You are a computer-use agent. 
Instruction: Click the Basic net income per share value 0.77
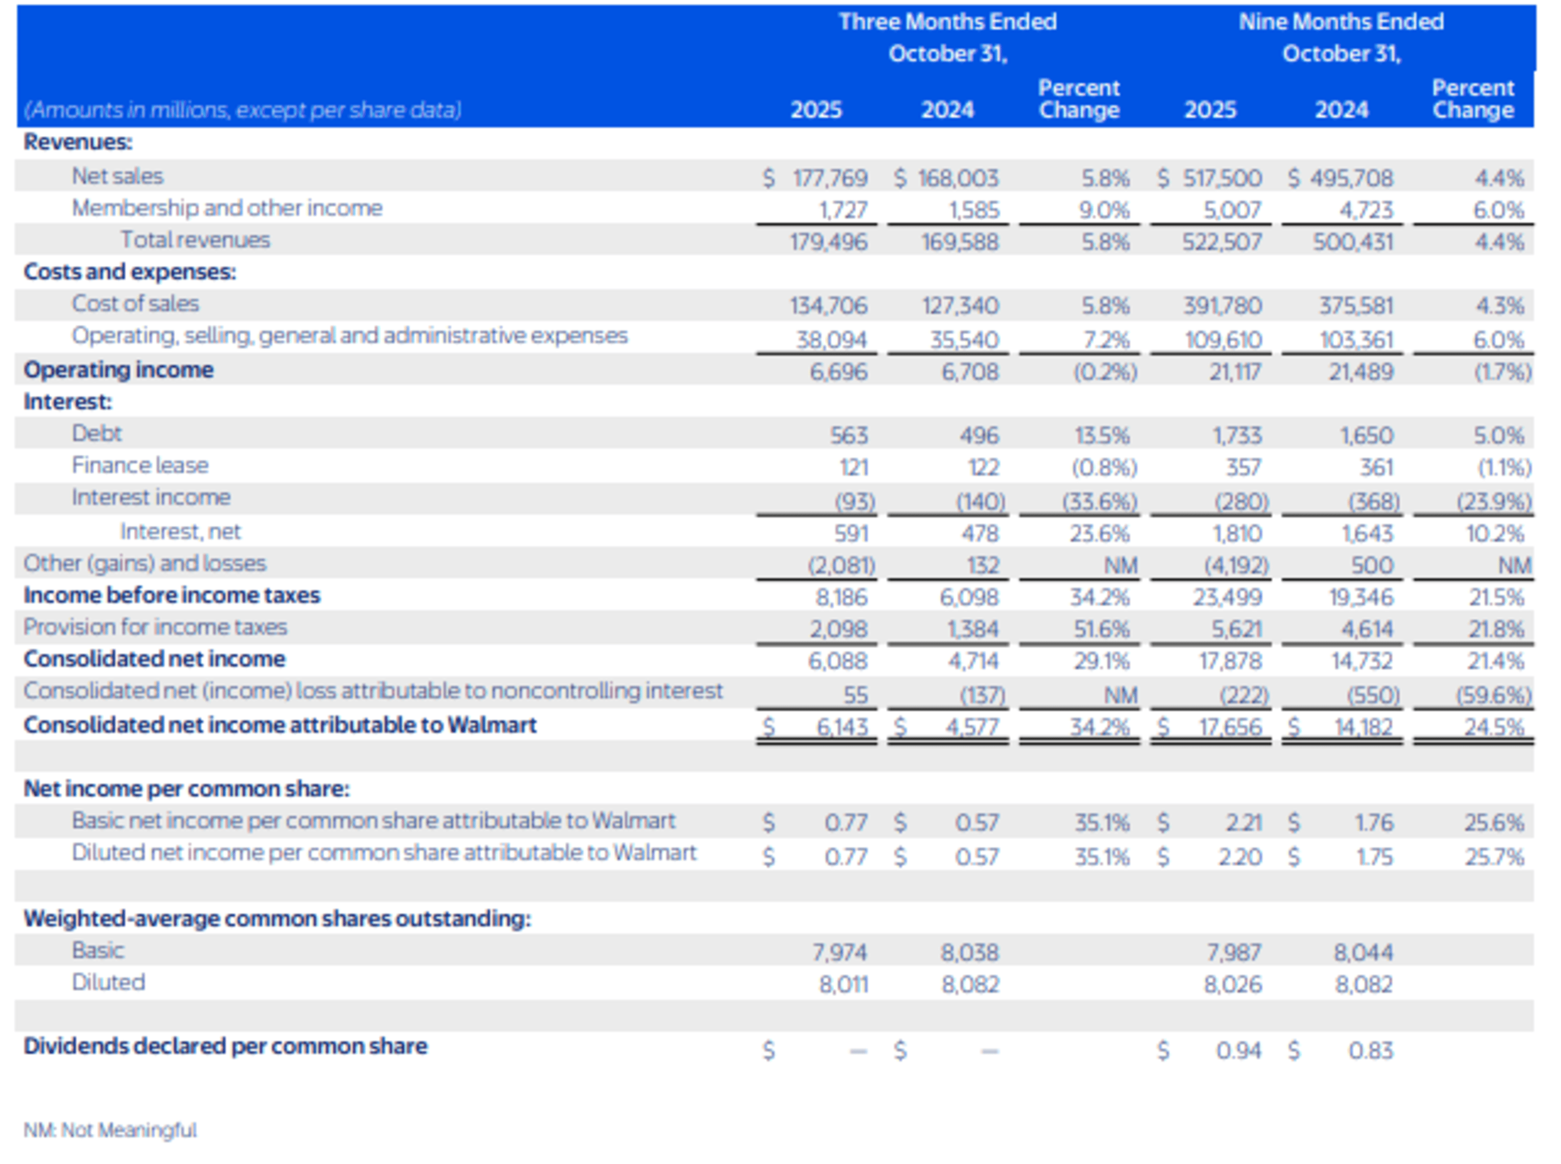coord(846,822)
